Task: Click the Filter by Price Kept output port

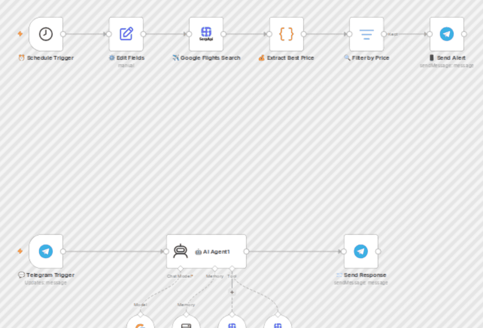Action: tap(384, 34)
